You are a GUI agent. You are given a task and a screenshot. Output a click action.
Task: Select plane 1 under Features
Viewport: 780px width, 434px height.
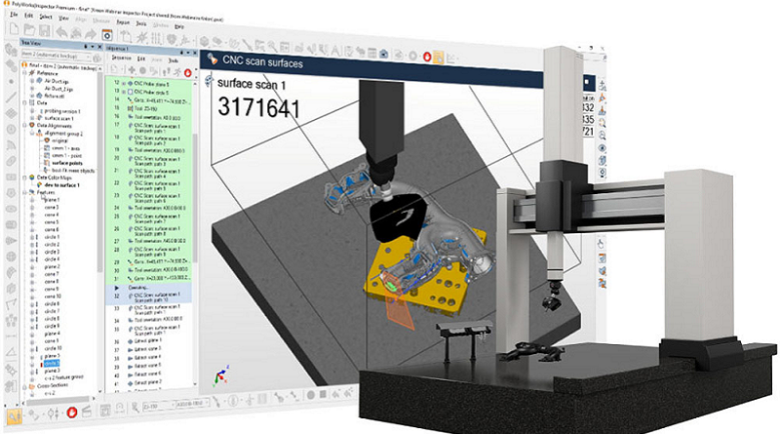click(x=52, y=200)
